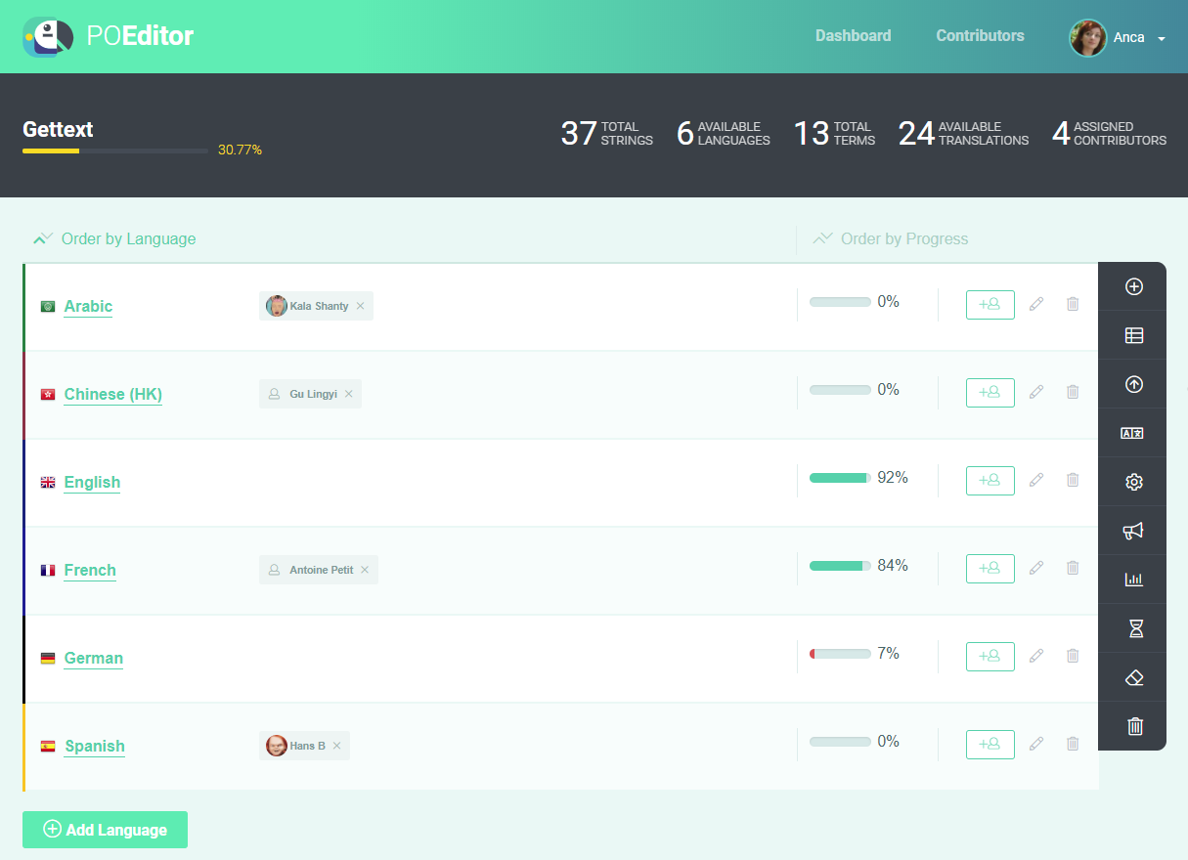Open the French language link
The width and height of the screenshot is (1188, 860).
[90, 570]
